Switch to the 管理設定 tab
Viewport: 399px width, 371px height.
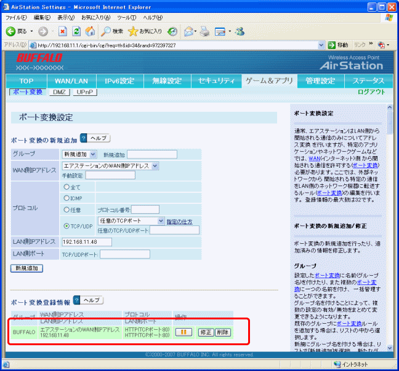click(x=320, y=81)
